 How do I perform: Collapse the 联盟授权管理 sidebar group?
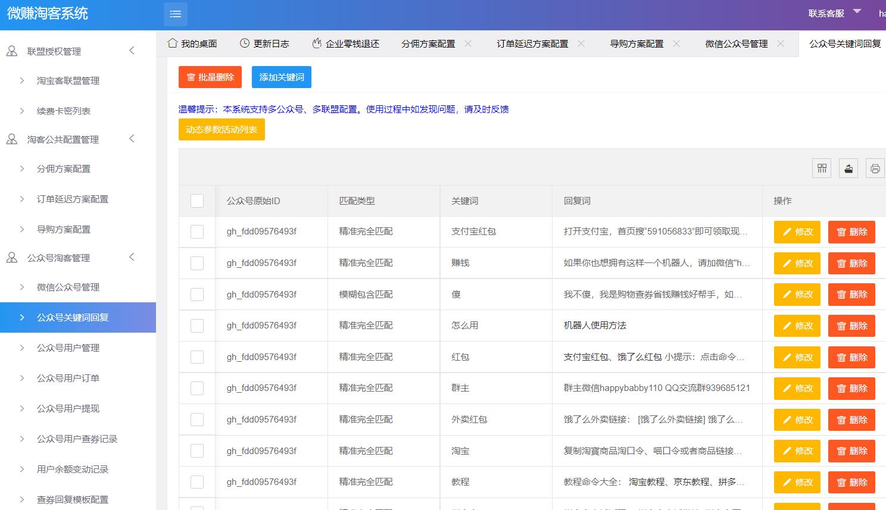tap(132, 51)
